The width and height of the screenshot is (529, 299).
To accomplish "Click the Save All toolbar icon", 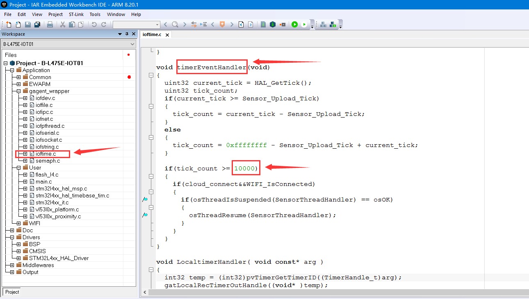I will pos(37,25).
